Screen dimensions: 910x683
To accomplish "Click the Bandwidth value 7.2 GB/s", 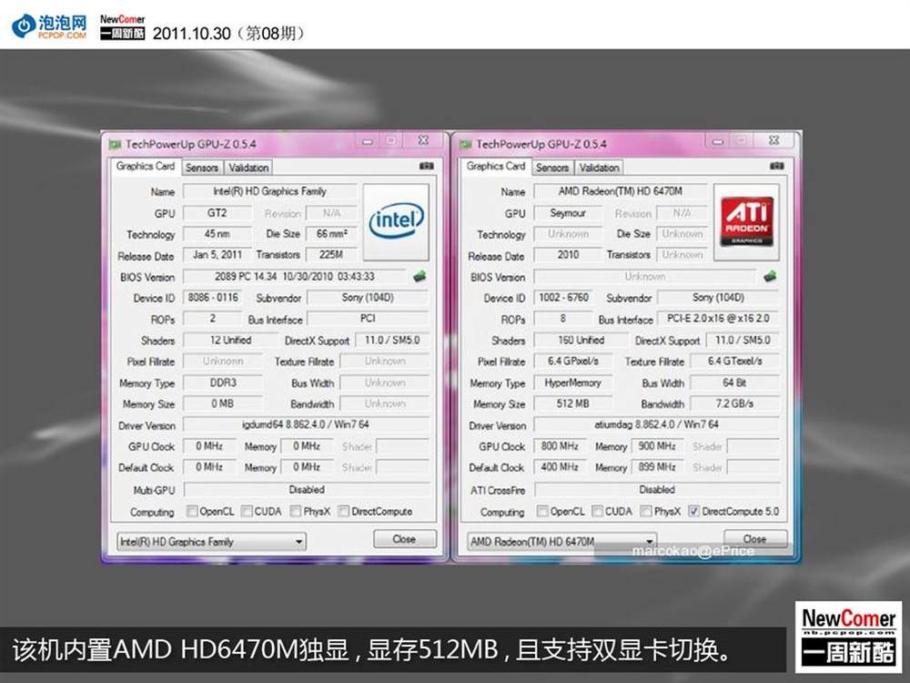I will [734, 403].
